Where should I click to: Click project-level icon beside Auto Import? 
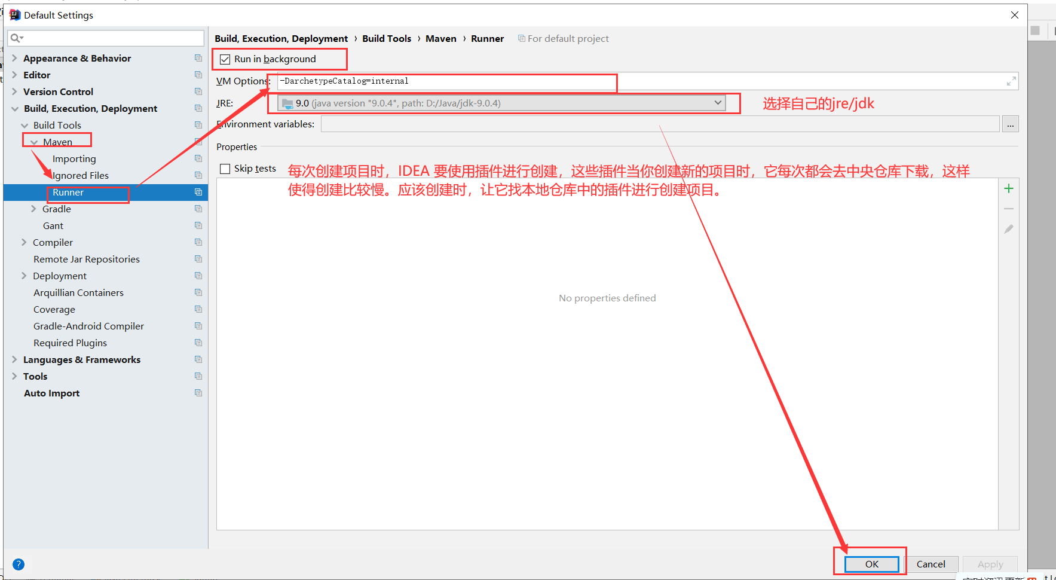(x=198, y=393)
